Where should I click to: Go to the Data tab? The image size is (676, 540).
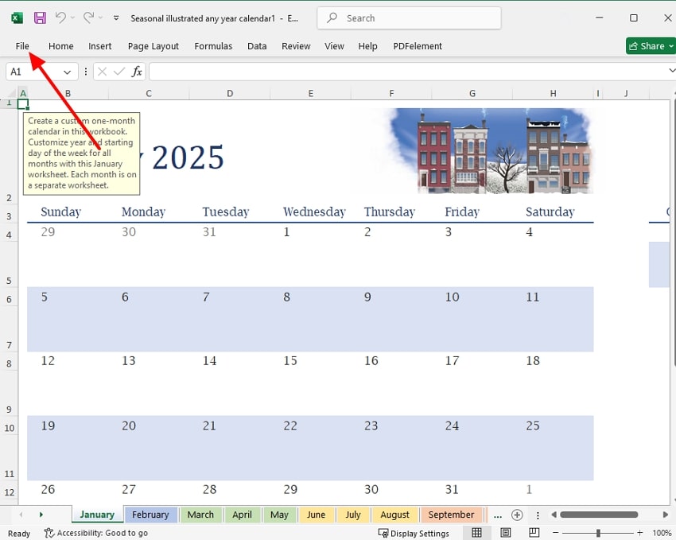[x=257, y=46]
